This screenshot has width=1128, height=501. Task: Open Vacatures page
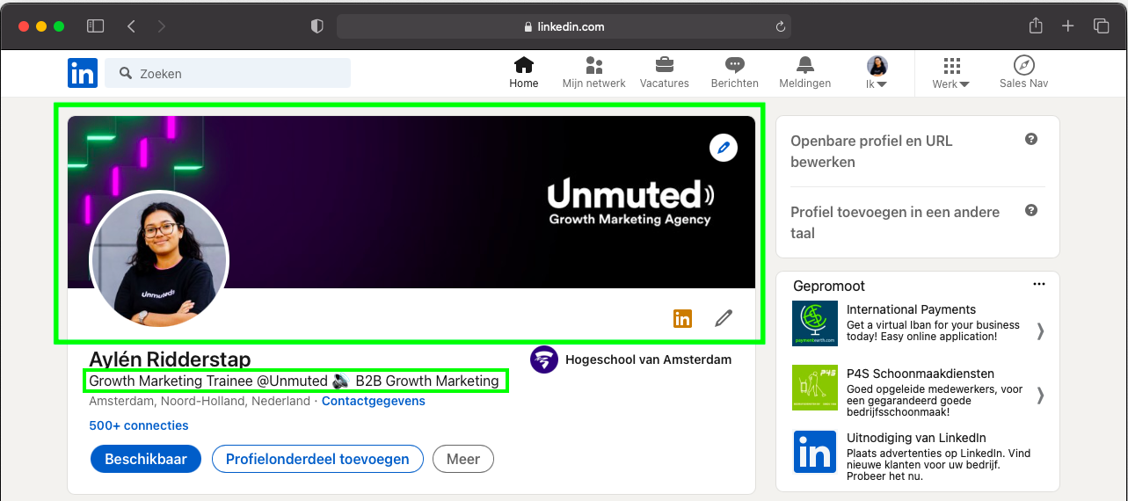click(665, 73)
